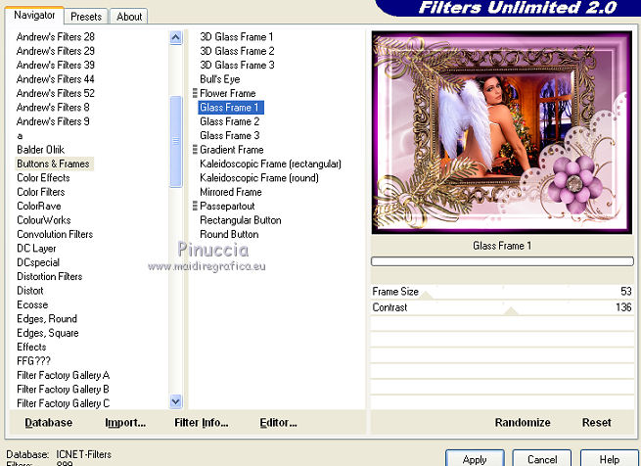
Task: Select Andrew's Filters 28 category
Action: [56, 37]
